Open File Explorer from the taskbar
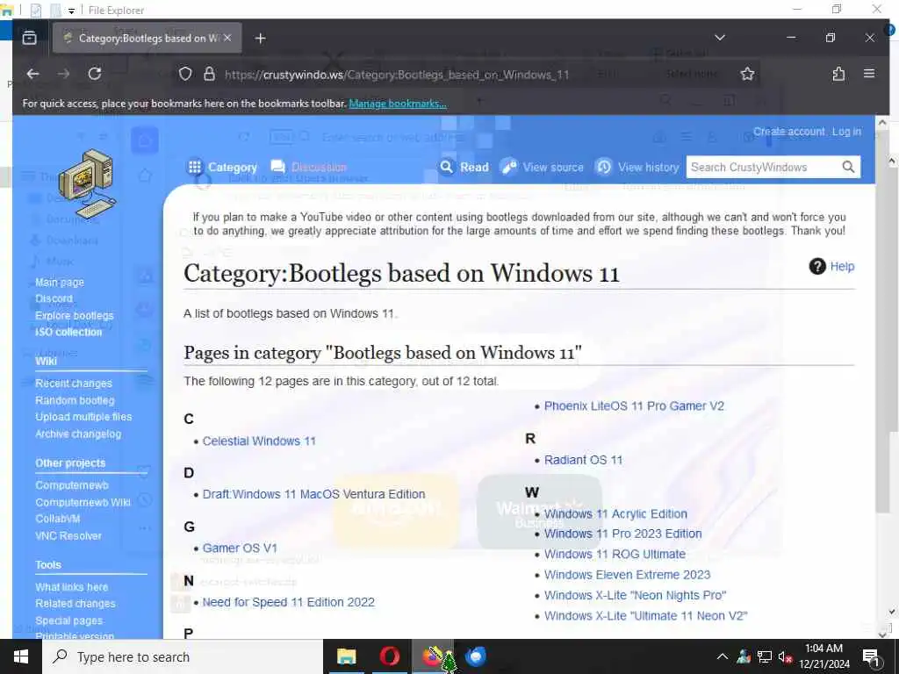Screen dimensions: 899x674 point(346,656)
